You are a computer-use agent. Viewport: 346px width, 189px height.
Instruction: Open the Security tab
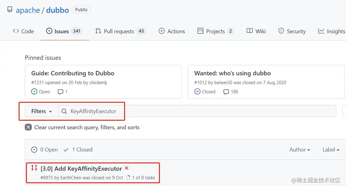pyautogui.click(x=292, y=31)
